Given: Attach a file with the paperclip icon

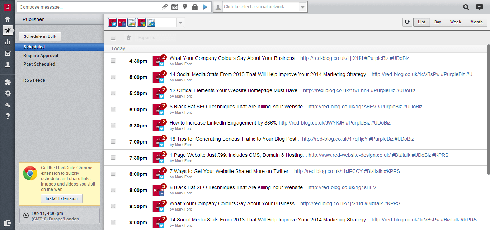Looking at the screenshot, I should (x=165, y=7).
